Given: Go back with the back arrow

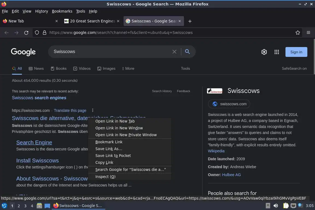Looking at the screenshot, I should coord(7,33).
